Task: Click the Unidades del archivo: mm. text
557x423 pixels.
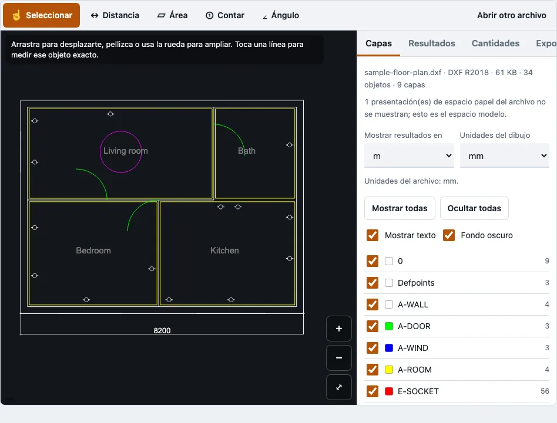Action: (x=411, y=181)
